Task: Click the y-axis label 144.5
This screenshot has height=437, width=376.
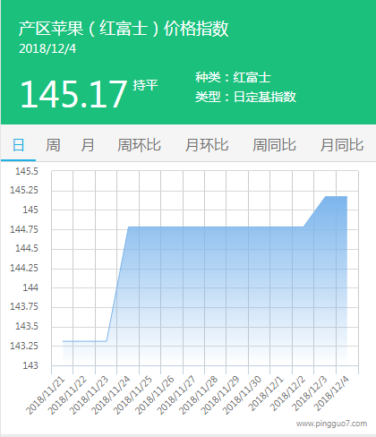Action: click(x=27, y=248)
